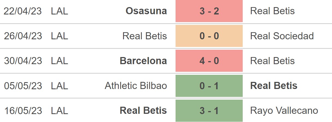
Task: Open the 0 - 1 green score box
Action: point(209,86)
